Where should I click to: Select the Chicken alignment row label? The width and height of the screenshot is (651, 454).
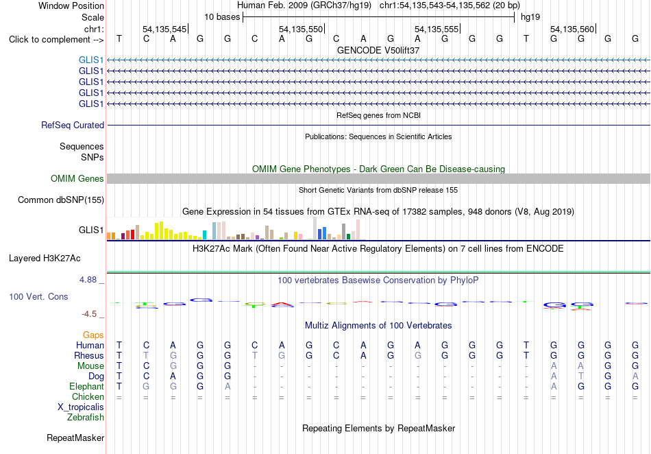tap(88, 396)
